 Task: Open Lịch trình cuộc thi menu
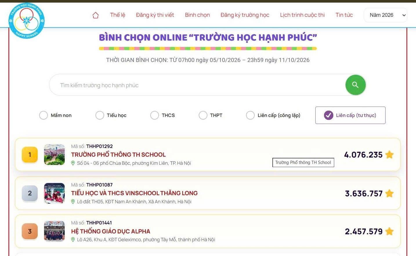(302, 15)
